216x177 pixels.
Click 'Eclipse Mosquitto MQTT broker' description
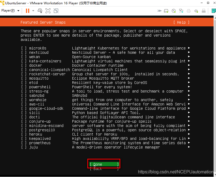click(x=103, y=78)
